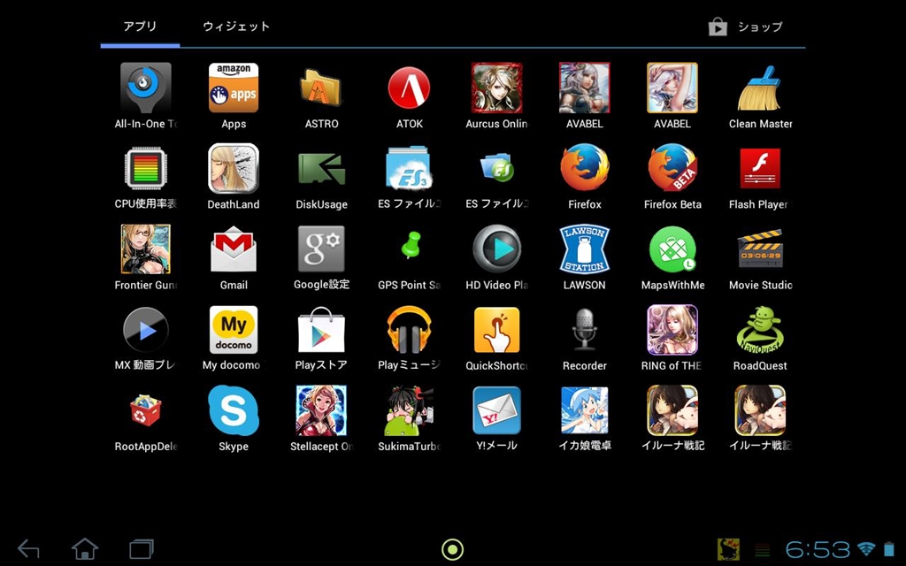Open the Y!メール mail app
The image size is (906, 566).
[x=497, y=410]
